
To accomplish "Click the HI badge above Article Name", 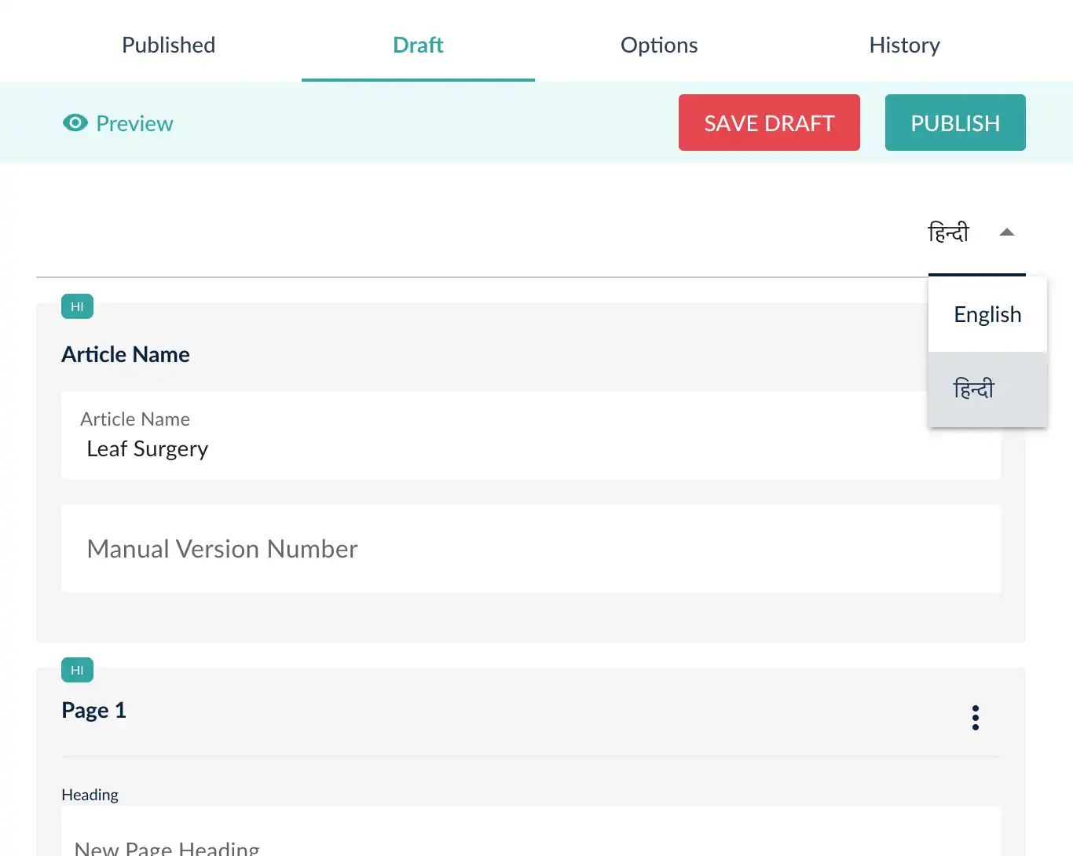I will pos(77,306).
